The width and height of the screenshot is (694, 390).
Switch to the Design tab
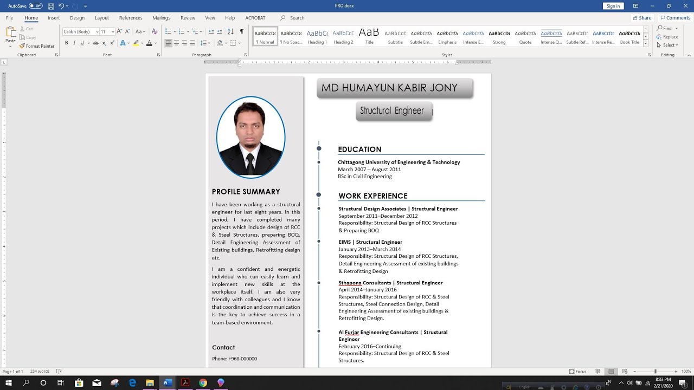(77, 18)
